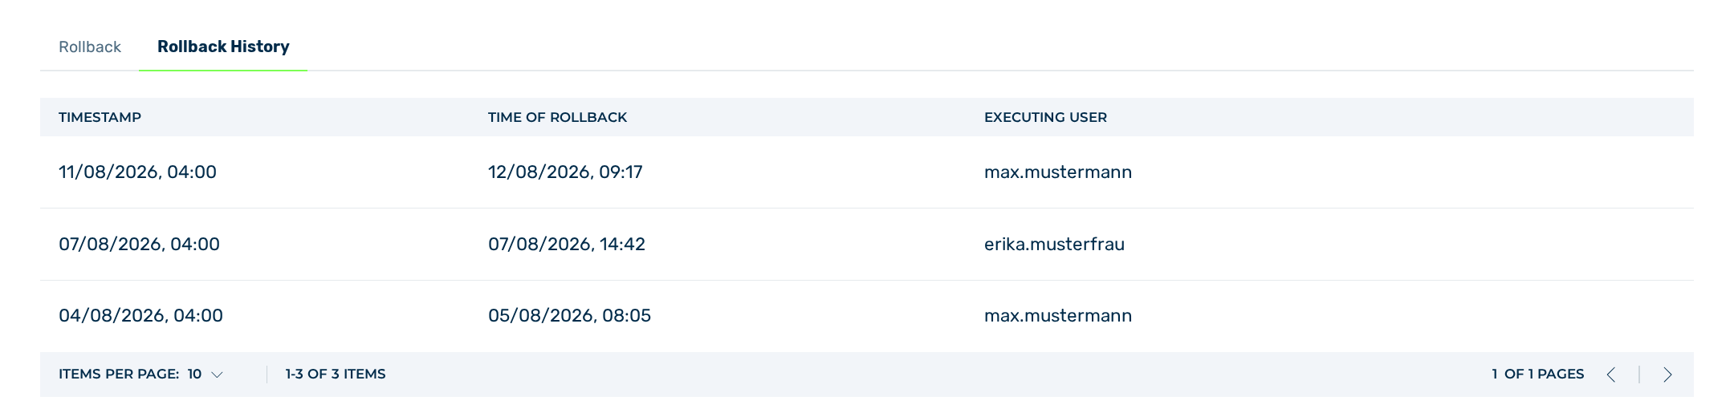Image resolution: width=1734 pixels, height=417 pixels.
Task: Select the 11/08/2026, 04:00 timestamp row
Action: [x=867, y=172]
